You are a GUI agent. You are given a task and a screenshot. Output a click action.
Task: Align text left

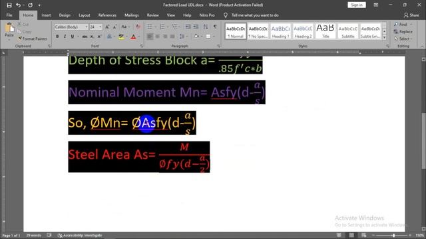pos(150,37)
